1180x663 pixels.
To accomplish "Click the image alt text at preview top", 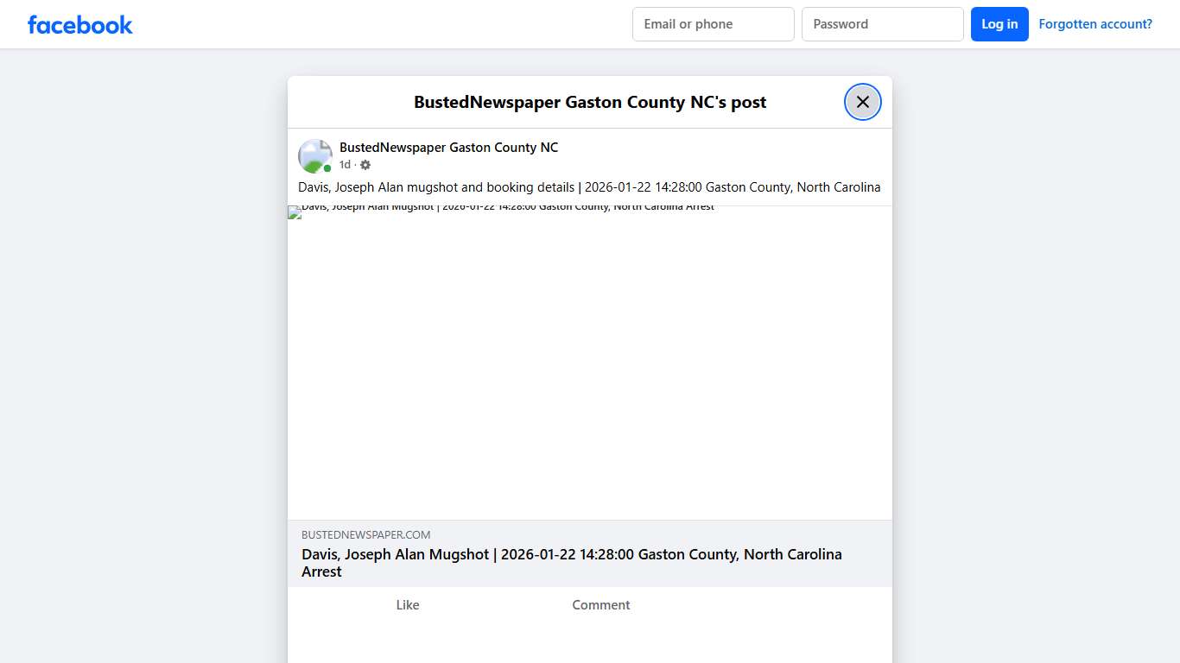I will (x=508, y=207).
